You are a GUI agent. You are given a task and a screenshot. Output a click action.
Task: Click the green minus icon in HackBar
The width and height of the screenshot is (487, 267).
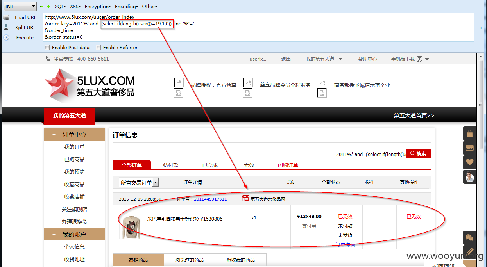(42, 7)
